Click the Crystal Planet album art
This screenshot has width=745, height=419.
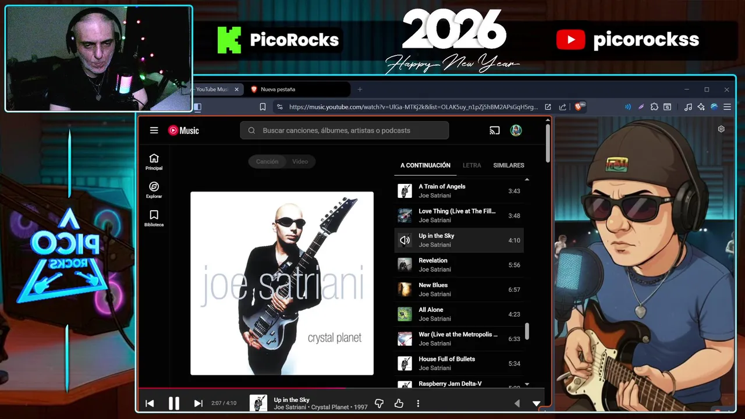[282, 283]
